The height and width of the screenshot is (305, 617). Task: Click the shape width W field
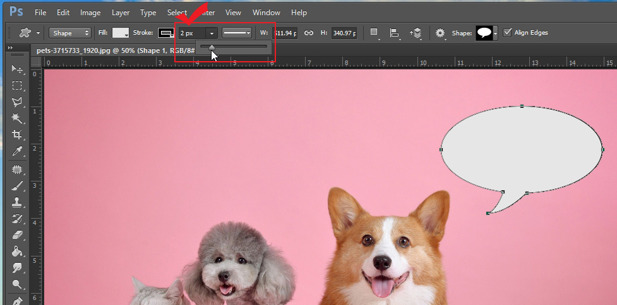pos(285,33)
